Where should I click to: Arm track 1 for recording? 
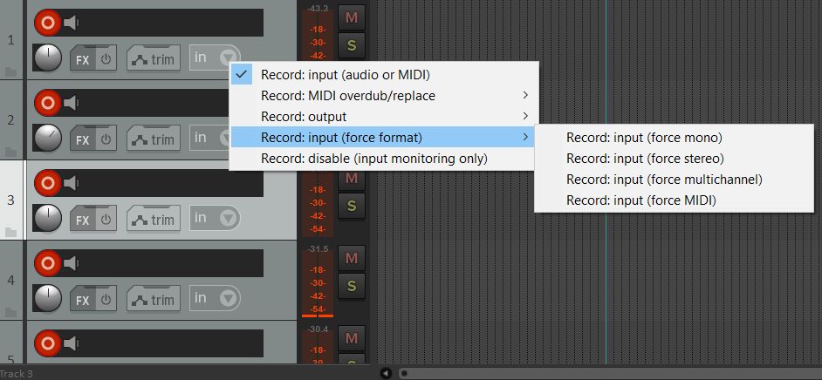coord(45,23)
